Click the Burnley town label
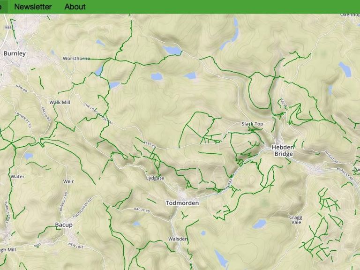Image resolution: width=360 pixels, height=270 pixels. (15, 53)
